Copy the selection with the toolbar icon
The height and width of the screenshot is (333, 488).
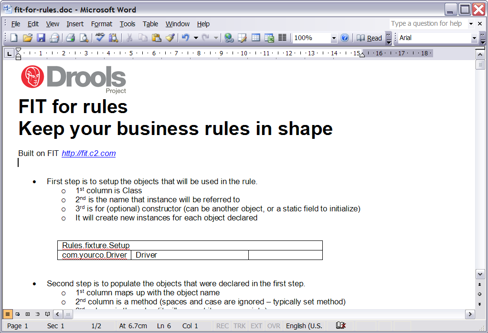click(143, 38)
